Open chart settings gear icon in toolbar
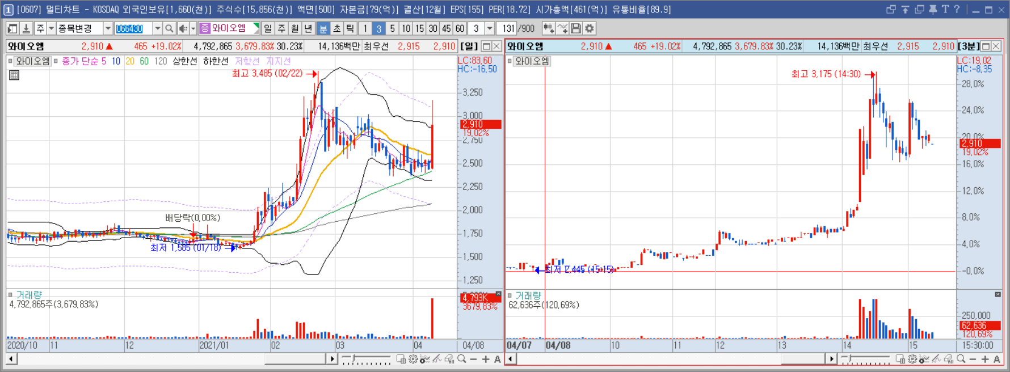The width and height of the screenshot is (1010, 372). tap(590, 28)
